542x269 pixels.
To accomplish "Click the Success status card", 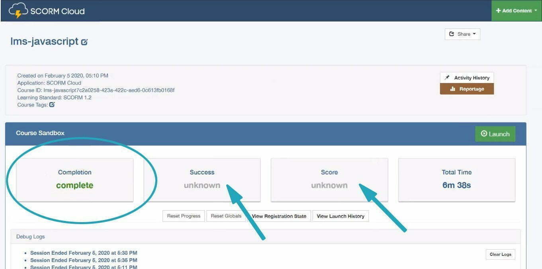I will pyautogui.click(x=202, y=180).
